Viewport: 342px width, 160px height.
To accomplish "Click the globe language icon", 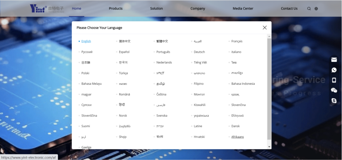I will coord(316,9).
